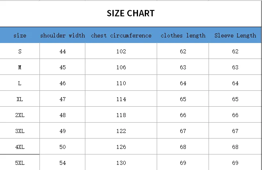Image resolution: width=262 pixels, height=170 pixels.
Task: Click the "shoulder width" column header
Action: point(63,35)
